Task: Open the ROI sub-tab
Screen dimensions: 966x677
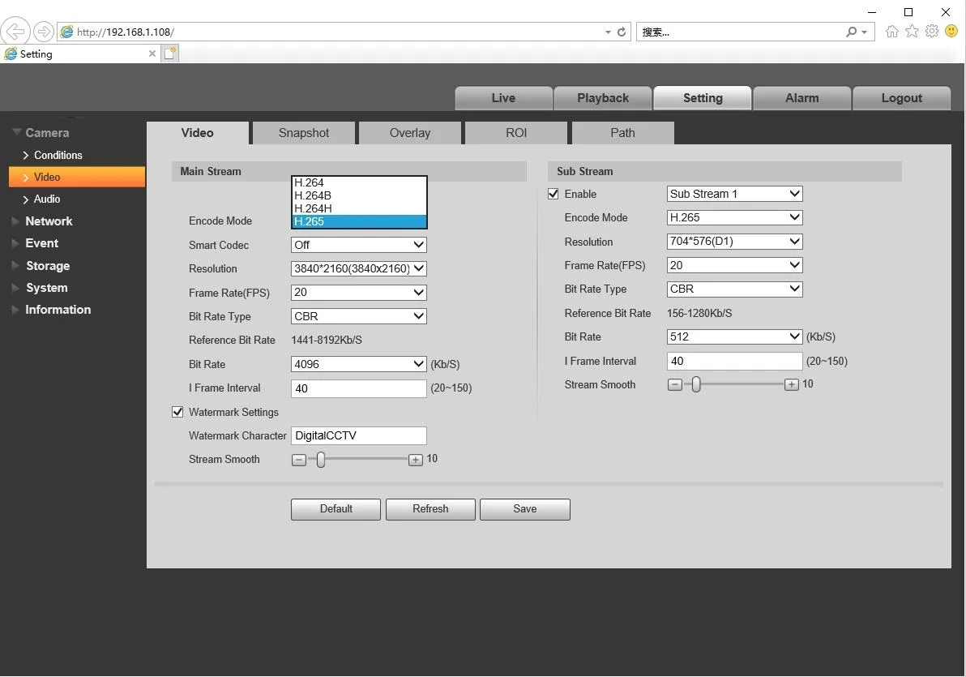Action: pos(516,133)
